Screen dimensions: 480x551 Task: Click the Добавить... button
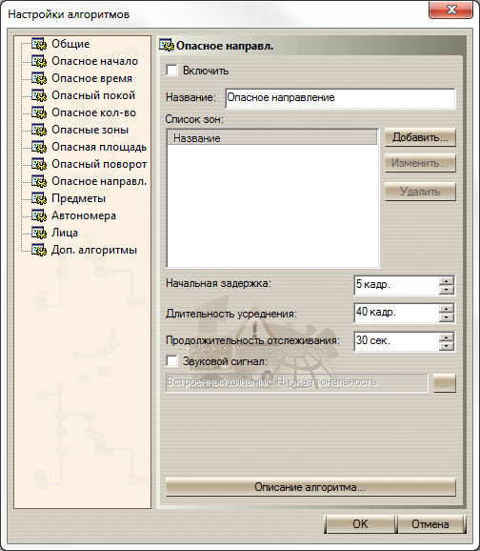pos(420,137)
